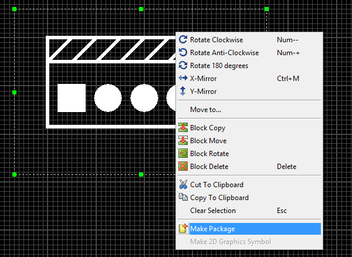Viewport: 352px width, 257px height.
Task: Click the bottom-middle green selection handle
Action: point(141,174)
